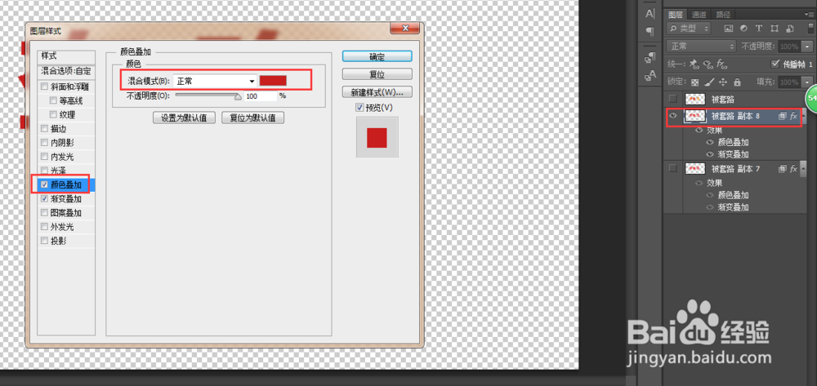Filter layers by smart object icon
The width and height of the screenshot is (817, 386).
(x=790, y=28)
